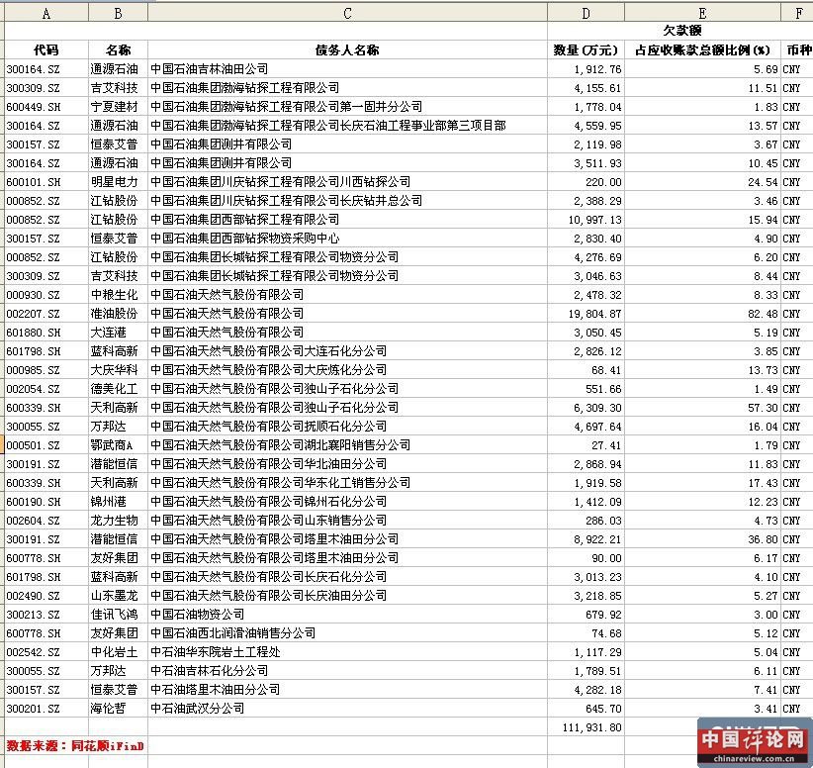This screenshot has height=768, width=813.
Task: Click debtor cell 中石油武汉分公司
Action: [347, 709]
